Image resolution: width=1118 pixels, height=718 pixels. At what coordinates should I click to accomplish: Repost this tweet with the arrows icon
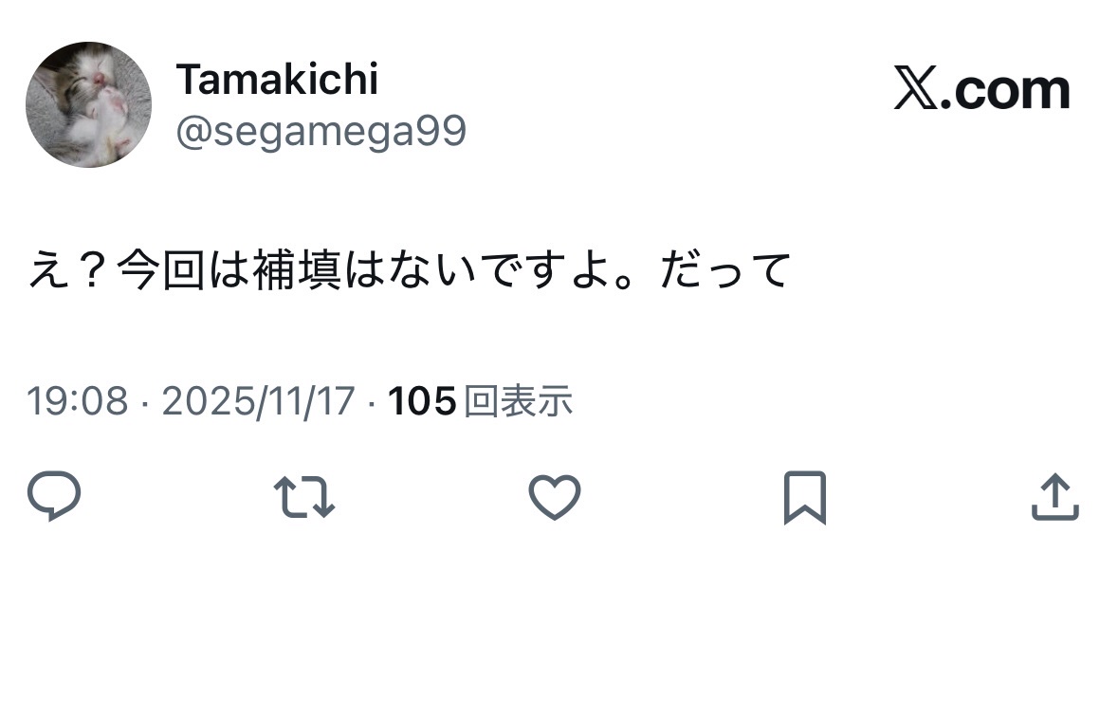(303, 497)
